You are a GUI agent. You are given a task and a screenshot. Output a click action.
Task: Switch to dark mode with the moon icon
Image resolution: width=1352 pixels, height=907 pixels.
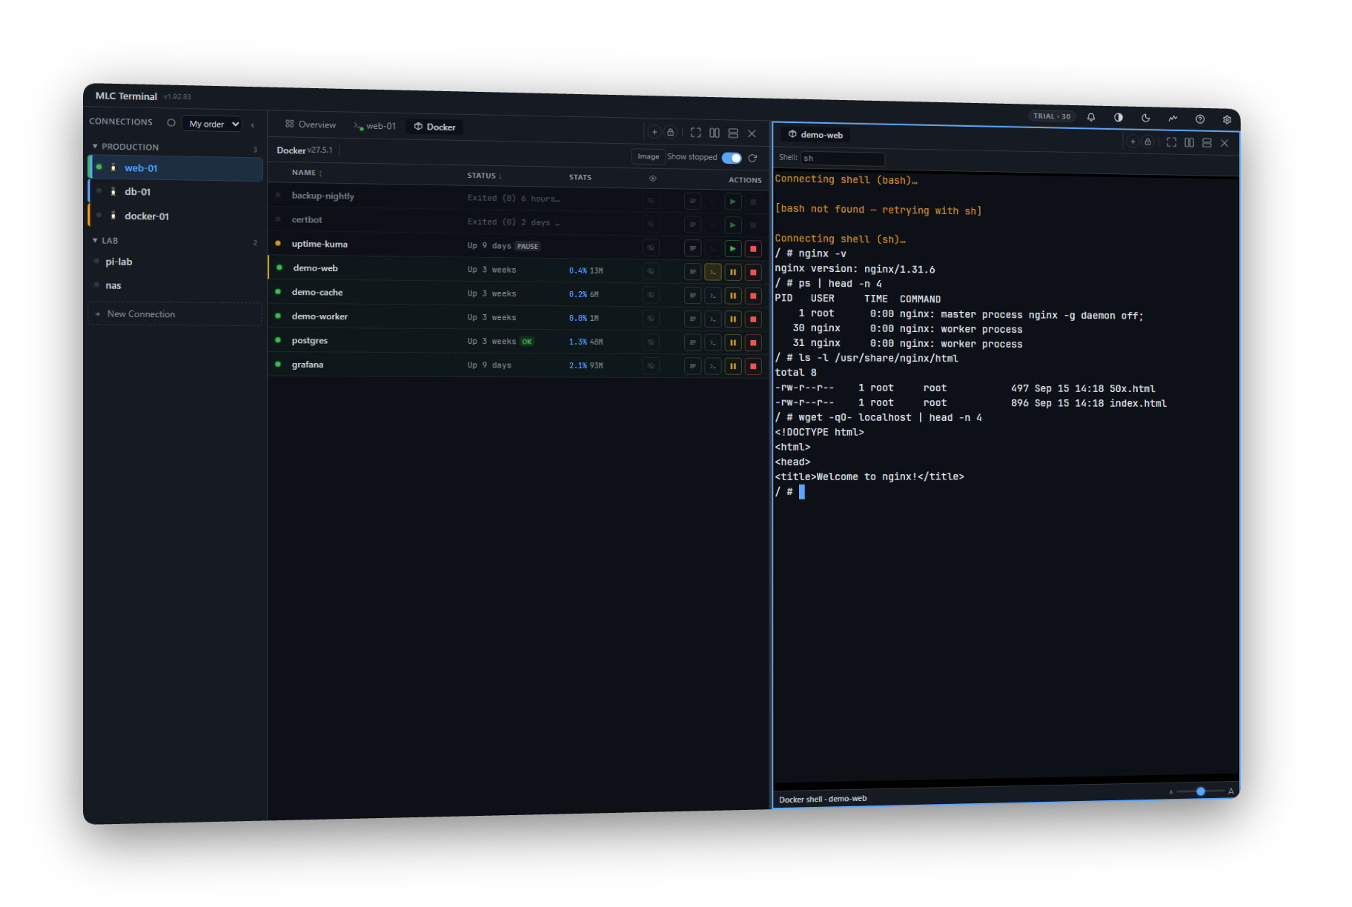(1146, 118)
